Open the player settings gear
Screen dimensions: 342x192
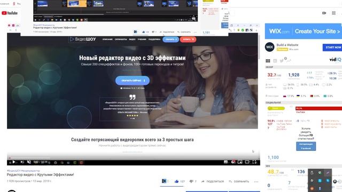tap(233, 162)
